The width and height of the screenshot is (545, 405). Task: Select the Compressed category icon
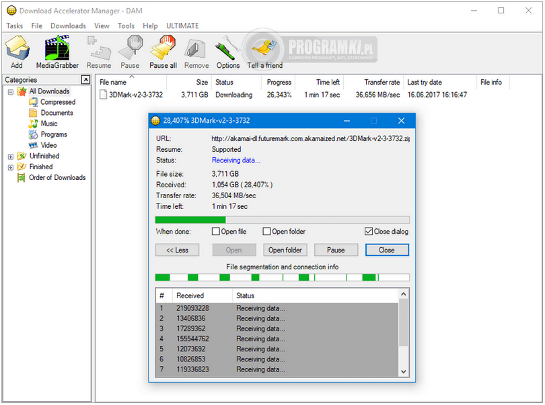[x=34, y=102]
